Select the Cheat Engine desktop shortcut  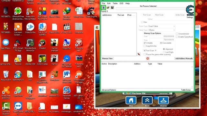click(91, 13)
